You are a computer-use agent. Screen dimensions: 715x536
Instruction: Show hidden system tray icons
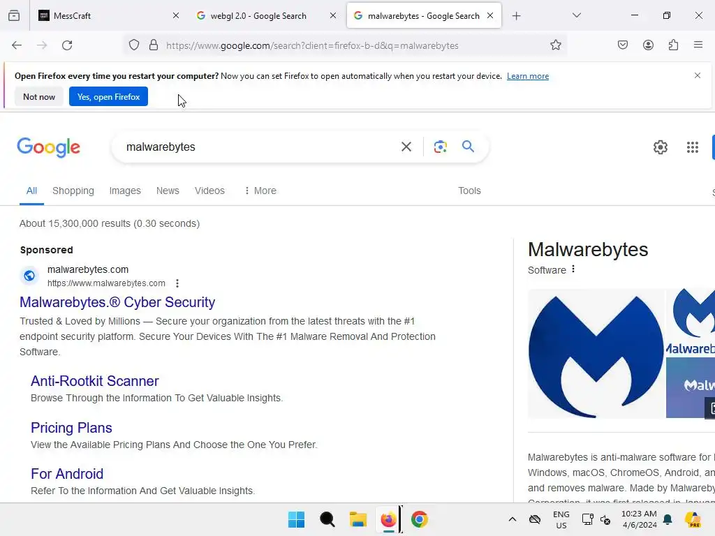point(512,519)
